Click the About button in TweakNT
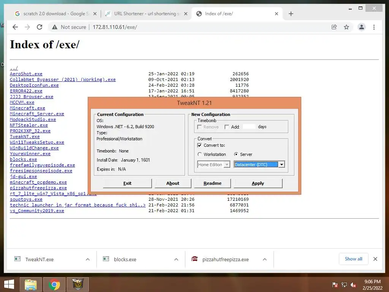Screen dimensions: 389x292 [x=173, y=183]
